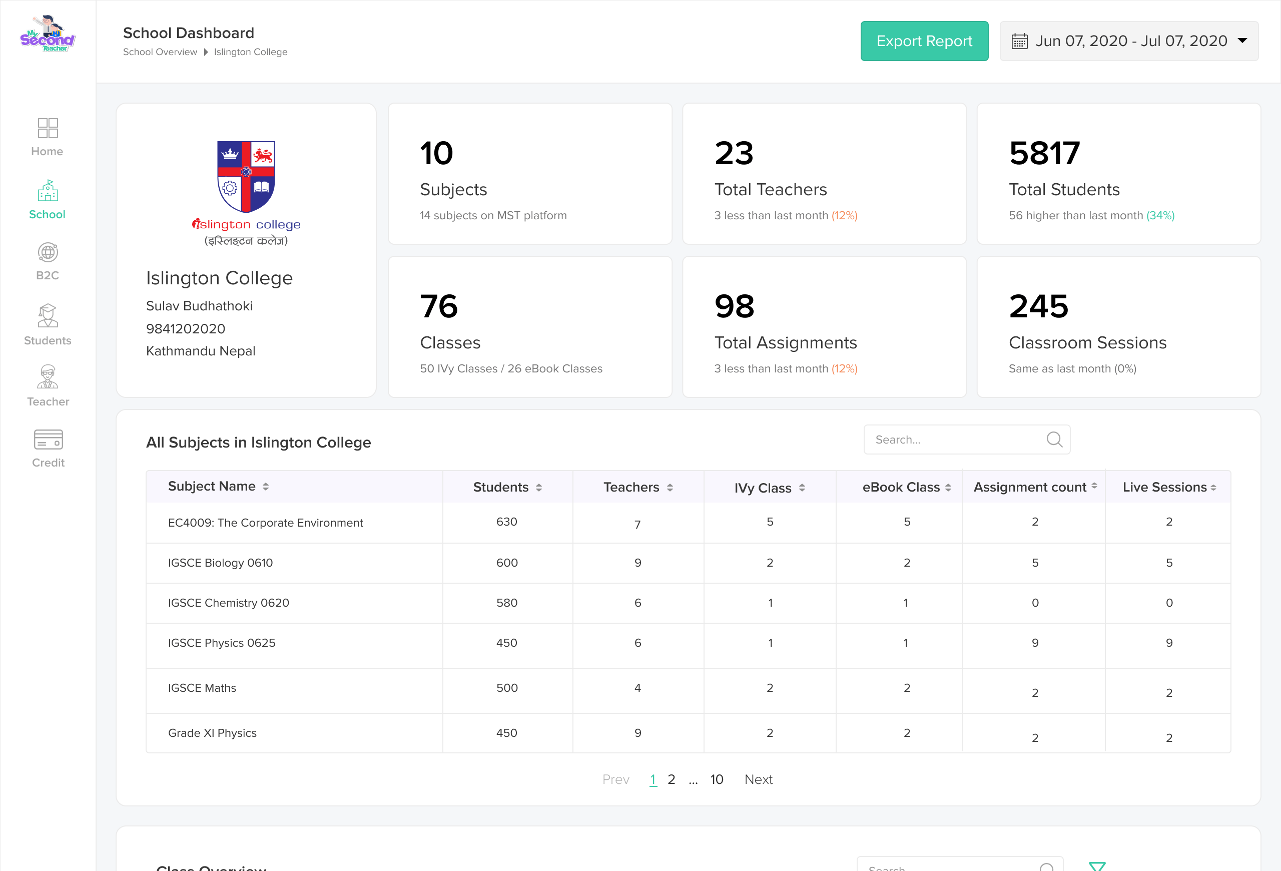Screen dimensions: 1281x871
Task: Open the 245 Classroom Sessions card
Action: 1118,327
